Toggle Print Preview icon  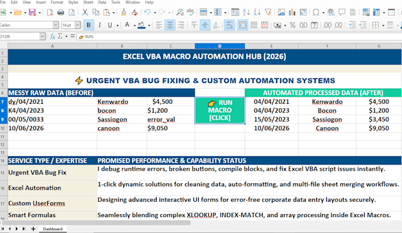[x=72, y=12]
